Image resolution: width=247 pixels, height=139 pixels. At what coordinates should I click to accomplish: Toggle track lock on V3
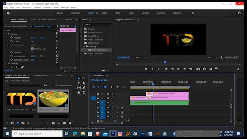98,94
